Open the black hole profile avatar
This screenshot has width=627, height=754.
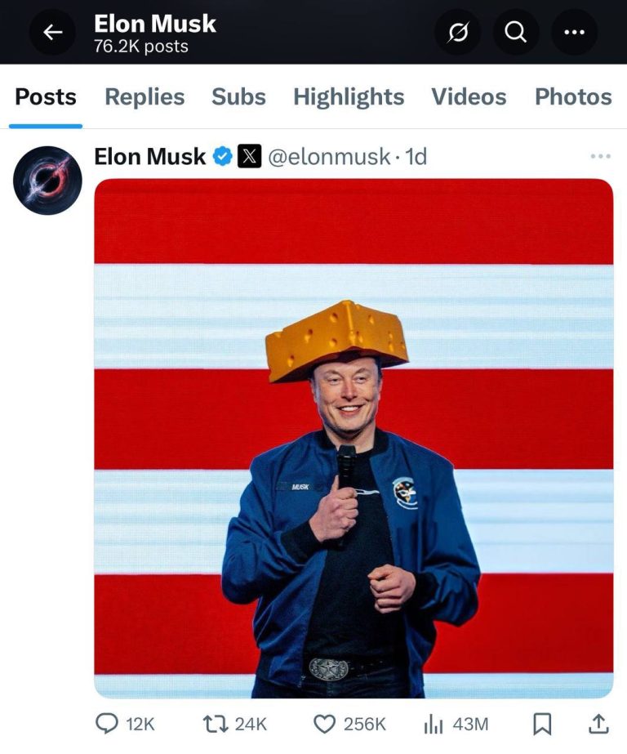pyautogui.click(x=47, y=181)
